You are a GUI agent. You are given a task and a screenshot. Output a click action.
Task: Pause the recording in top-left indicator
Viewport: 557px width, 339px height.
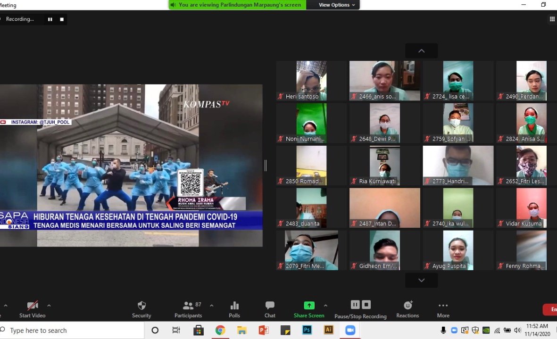(x=50, y=19)
